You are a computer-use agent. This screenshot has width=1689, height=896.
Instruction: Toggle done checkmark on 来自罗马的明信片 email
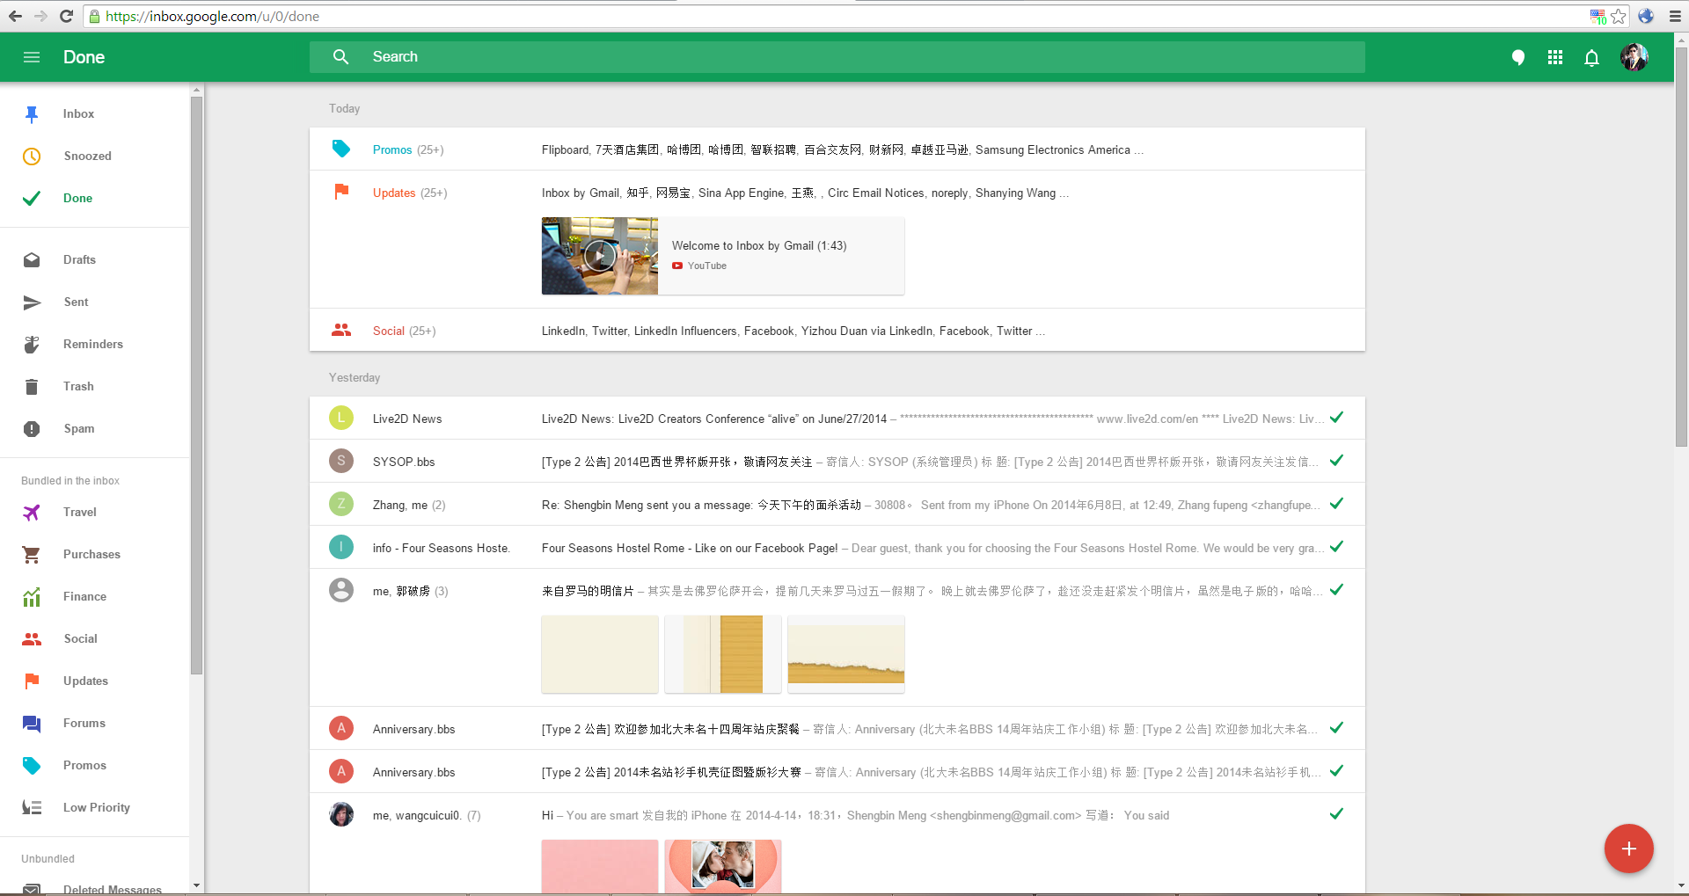click(x=1337, y=590)
